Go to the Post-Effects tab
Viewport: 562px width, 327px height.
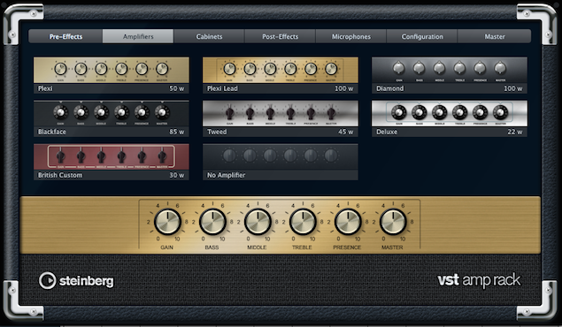(x=280, y=36)
